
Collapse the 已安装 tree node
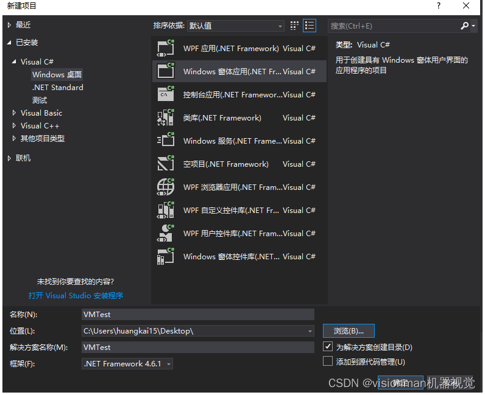click(x=9, y=43)
